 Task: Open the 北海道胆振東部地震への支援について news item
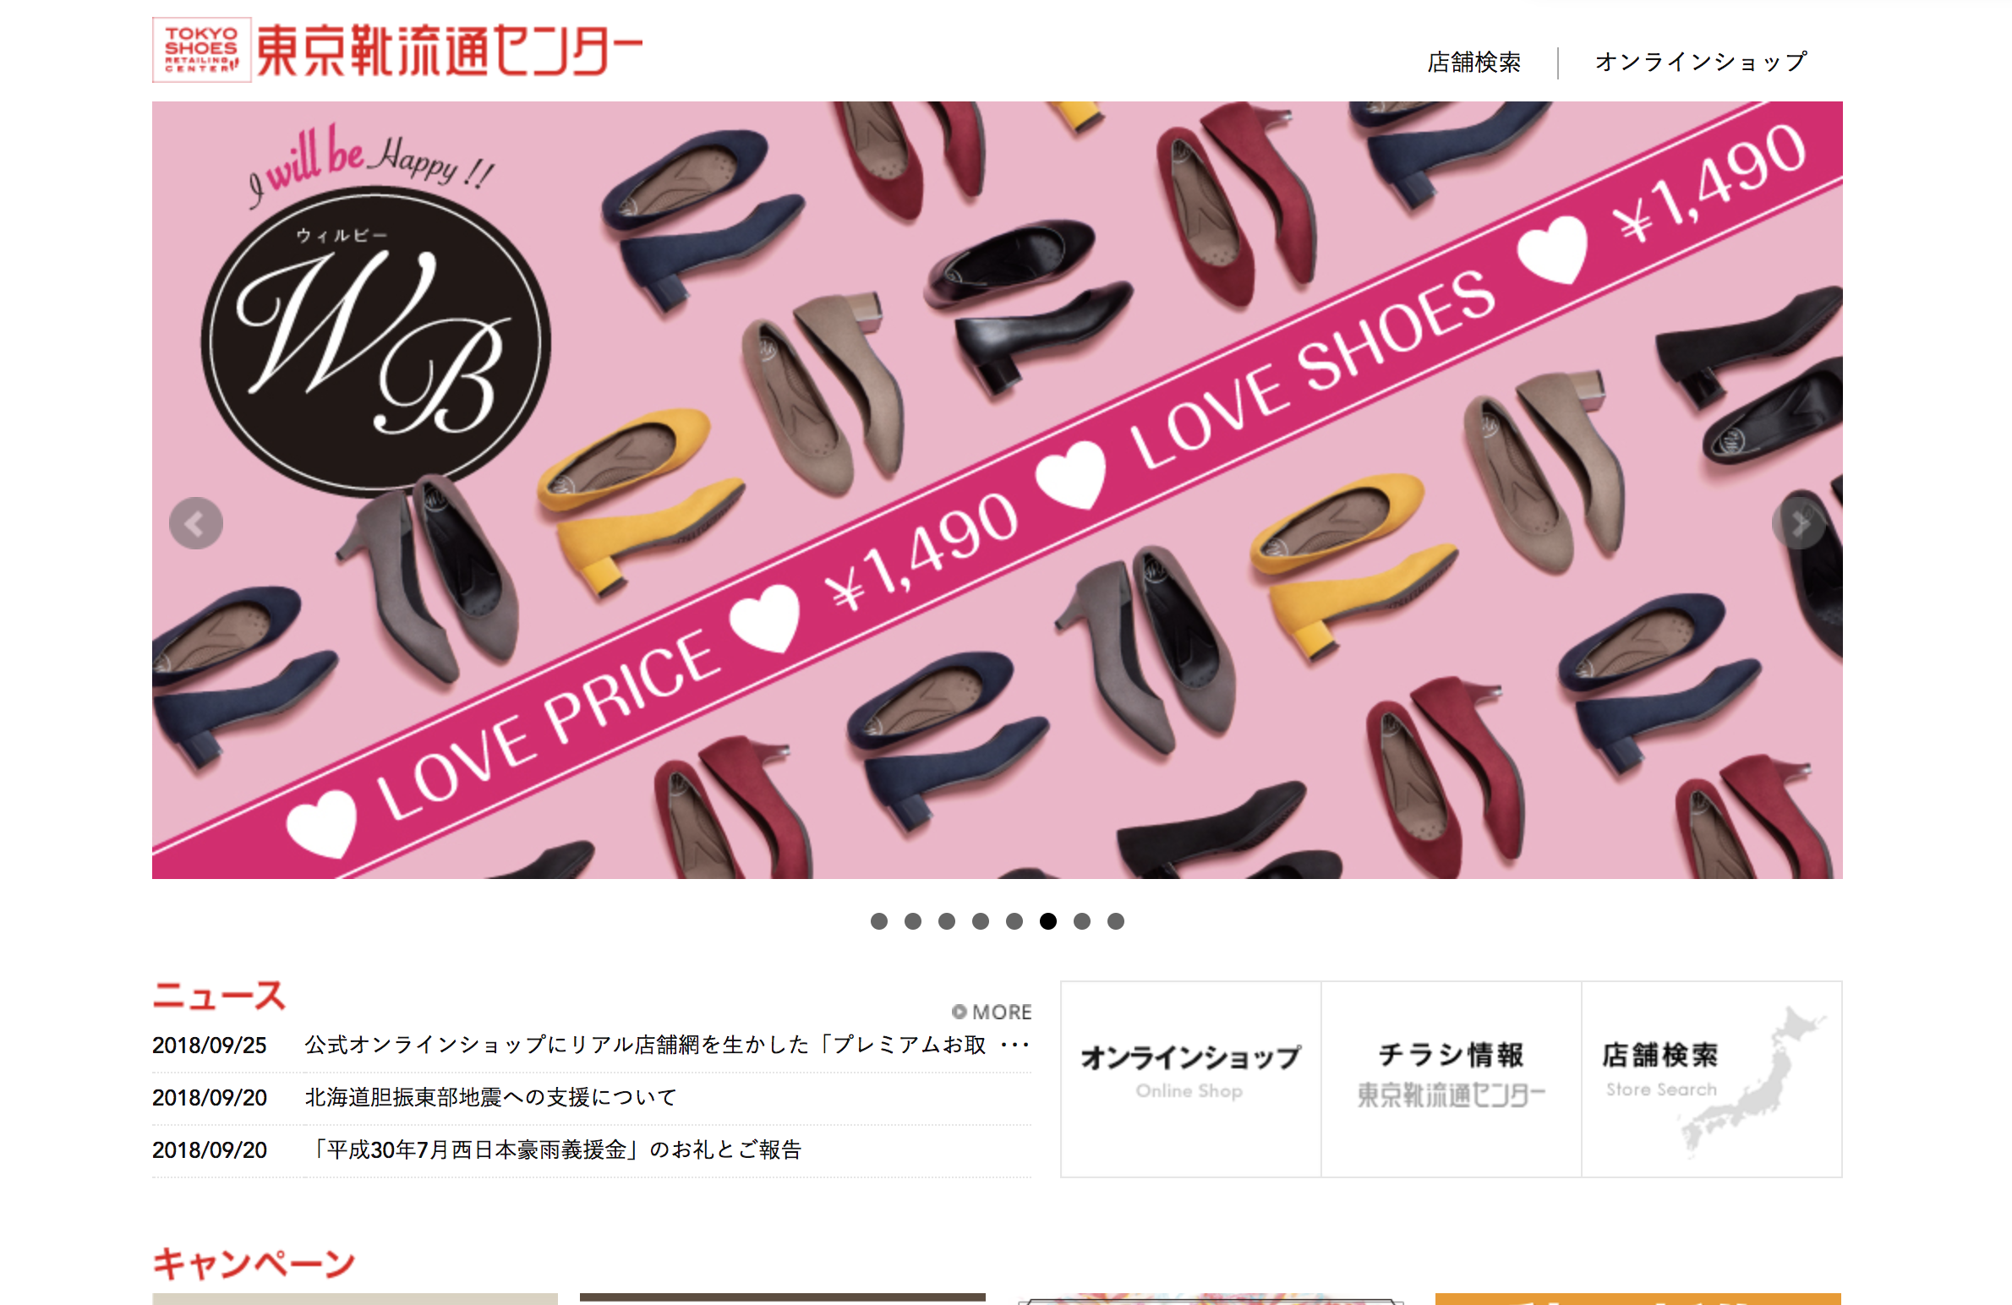(490, 1097)
